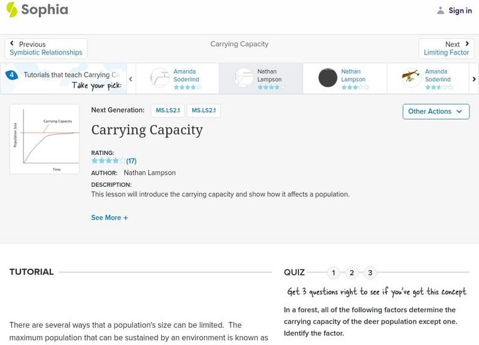Open the Sophia logo home link
The image size is (479, 345).
pyautogui.click(x=38, y=10)
